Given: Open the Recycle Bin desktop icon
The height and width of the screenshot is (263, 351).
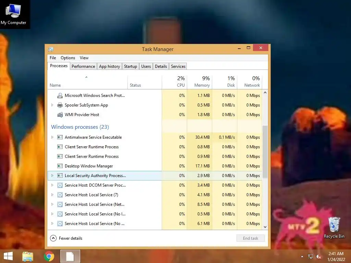Looking at the screenshot, I should pyautogui.click(x=334, y=227).
